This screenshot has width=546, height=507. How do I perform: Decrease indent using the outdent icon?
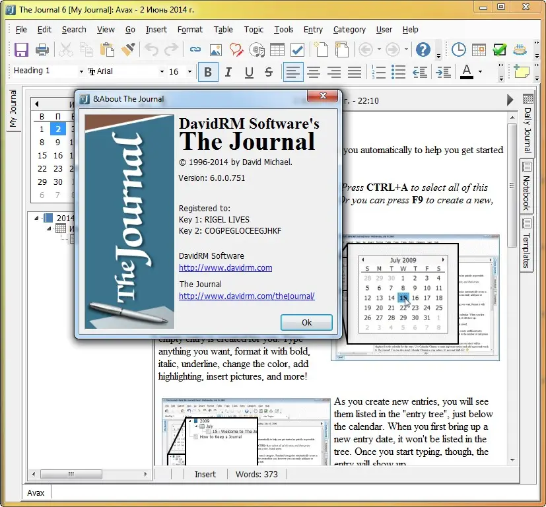click(420, 72)
